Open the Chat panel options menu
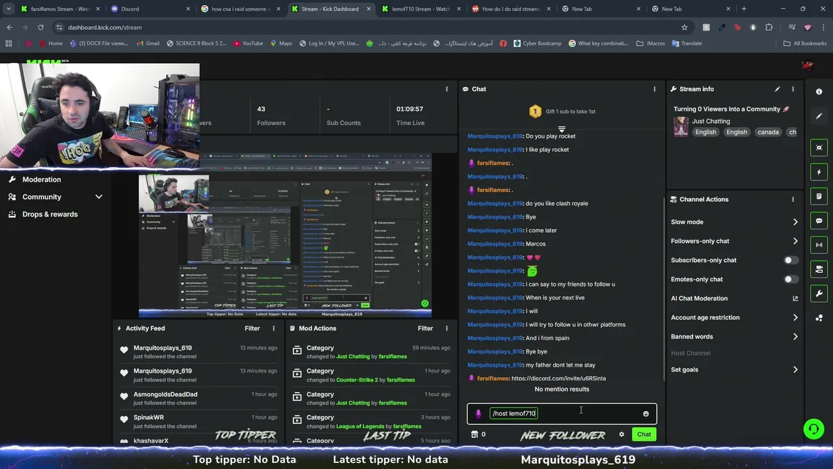 pyautogui.click(x=655, y=89)
